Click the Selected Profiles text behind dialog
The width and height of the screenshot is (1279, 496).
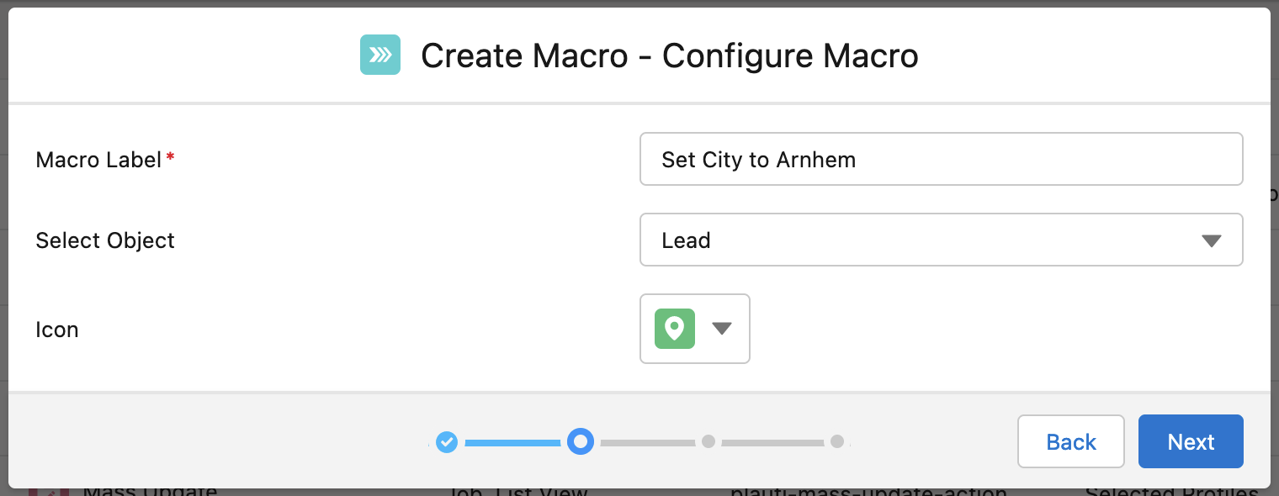point(1171,491)
